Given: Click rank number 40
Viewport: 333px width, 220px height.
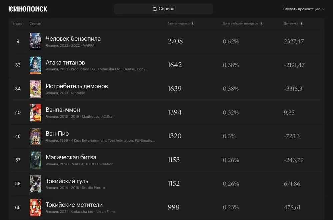Looking at the screenshot, I should coord(18,112).
